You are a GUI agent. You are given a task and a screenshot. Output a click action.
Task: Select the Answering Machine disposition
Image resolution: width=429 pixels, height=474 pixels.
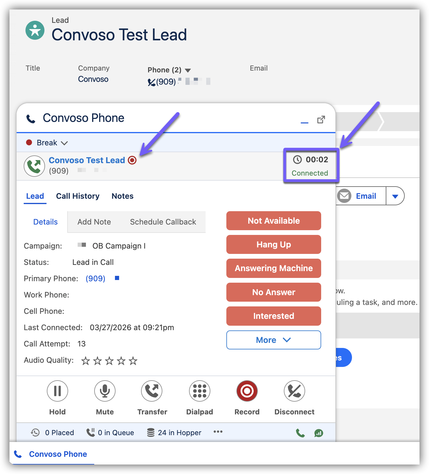pyautogui.click(x=273, y=268)
